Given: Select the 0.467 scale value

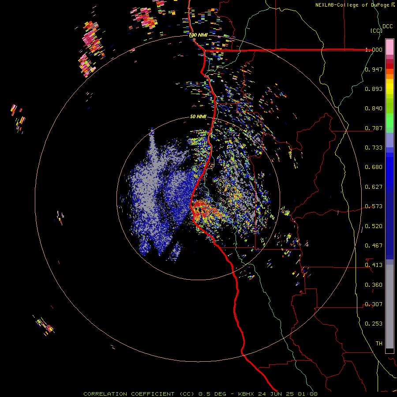Looking at the screenshot, I should click(374, 246).
